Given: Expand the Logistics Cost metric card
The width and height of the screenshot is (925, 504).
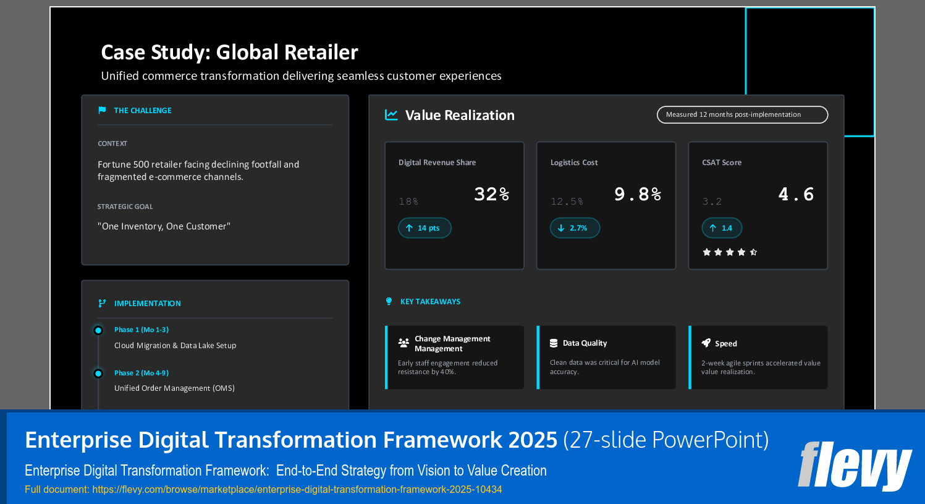Looking at the screenshot, I should [606, 205].
